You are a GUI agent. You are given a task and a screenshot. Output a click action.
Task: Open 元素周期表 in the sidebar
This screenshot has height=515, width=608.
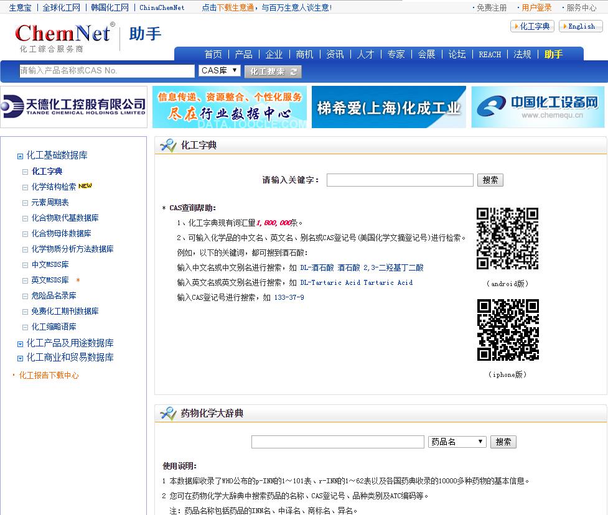50,202
